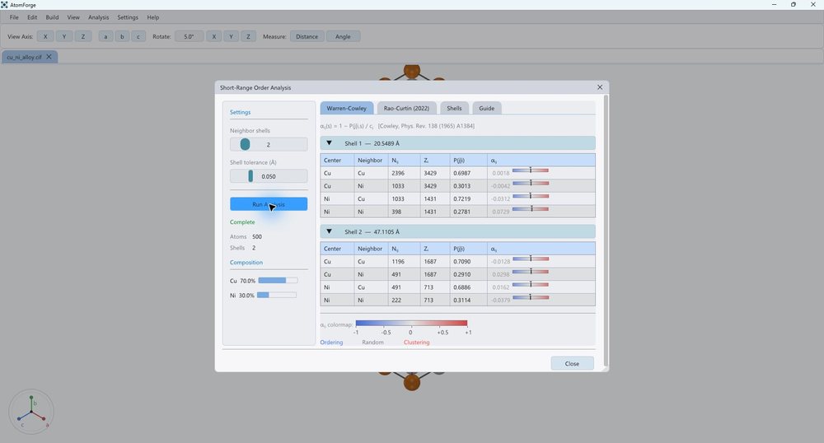View along lattice axis a

click(x=105, y=37)
